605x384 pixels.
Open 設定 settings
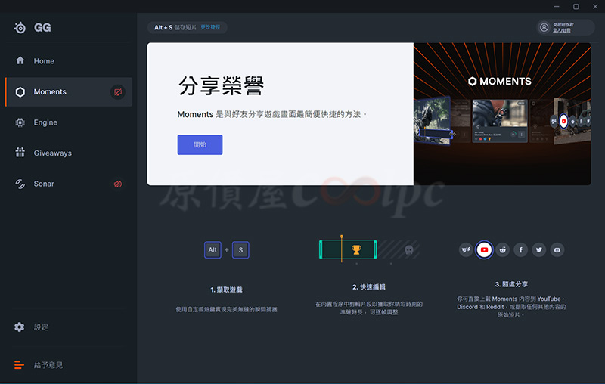(69, 327)
